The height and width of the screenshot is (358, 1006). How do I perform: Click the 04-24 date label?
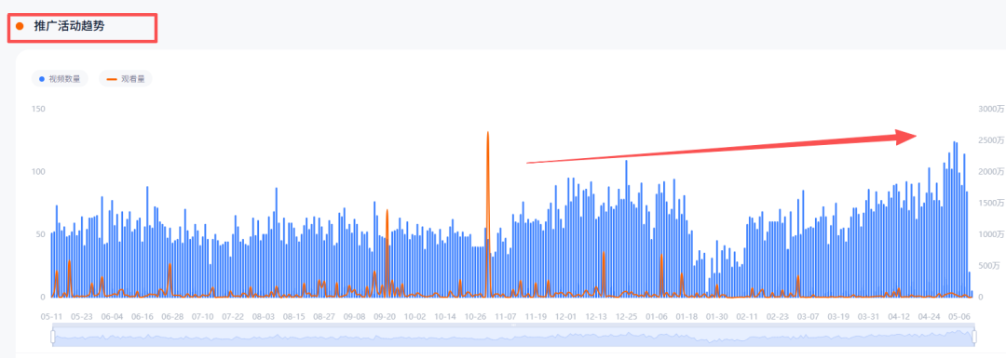pyautogui.click(x=929, y=316)
